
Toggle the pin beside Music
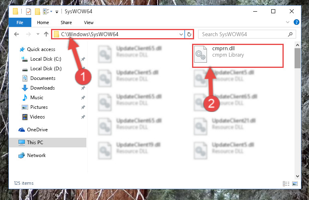click(83, 98)
